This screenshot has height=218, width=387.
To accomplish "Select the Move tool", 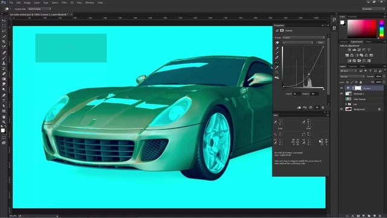I will pos(4,21).
